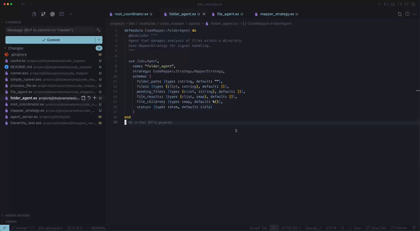Select README.md in the changes list
Viewport: 420px width, 231px height.
52,67
